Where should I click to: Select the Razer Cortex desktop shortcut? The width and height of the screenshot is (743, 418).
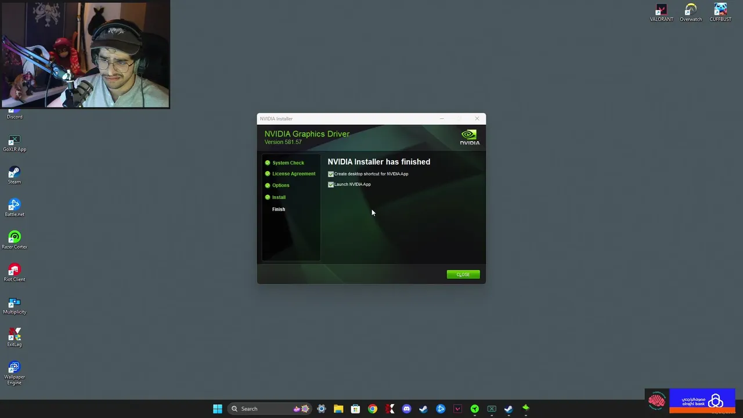[15, 241]
